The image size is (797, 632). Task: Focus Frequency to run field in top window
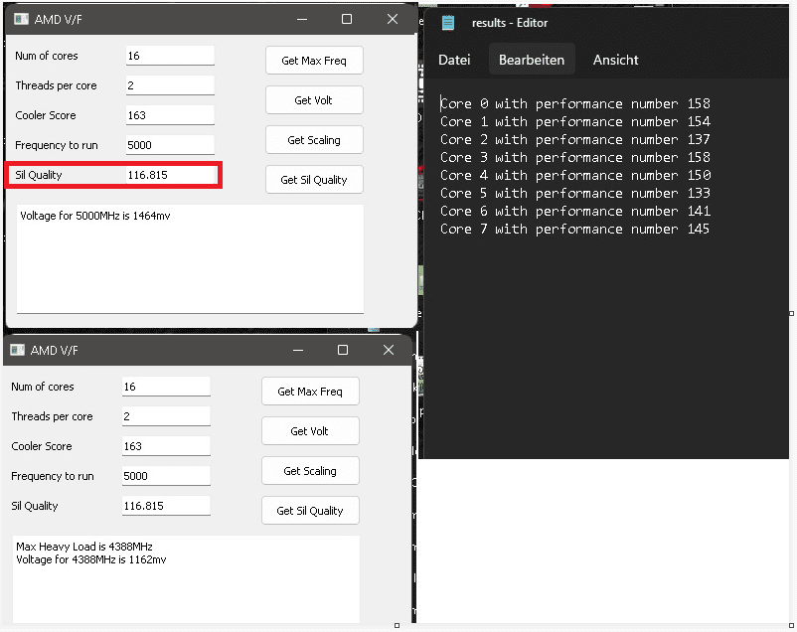[x=170, y=145]
